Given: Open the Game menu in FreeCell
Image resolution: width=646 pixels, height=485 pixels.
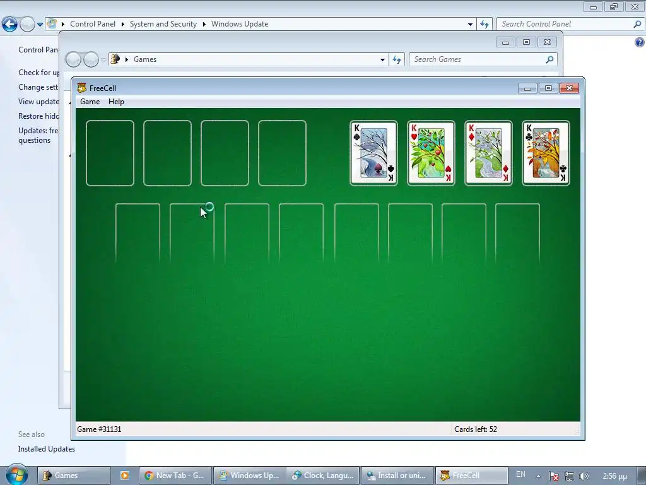Looking at the screenshot, I should (x=90, y=102).
